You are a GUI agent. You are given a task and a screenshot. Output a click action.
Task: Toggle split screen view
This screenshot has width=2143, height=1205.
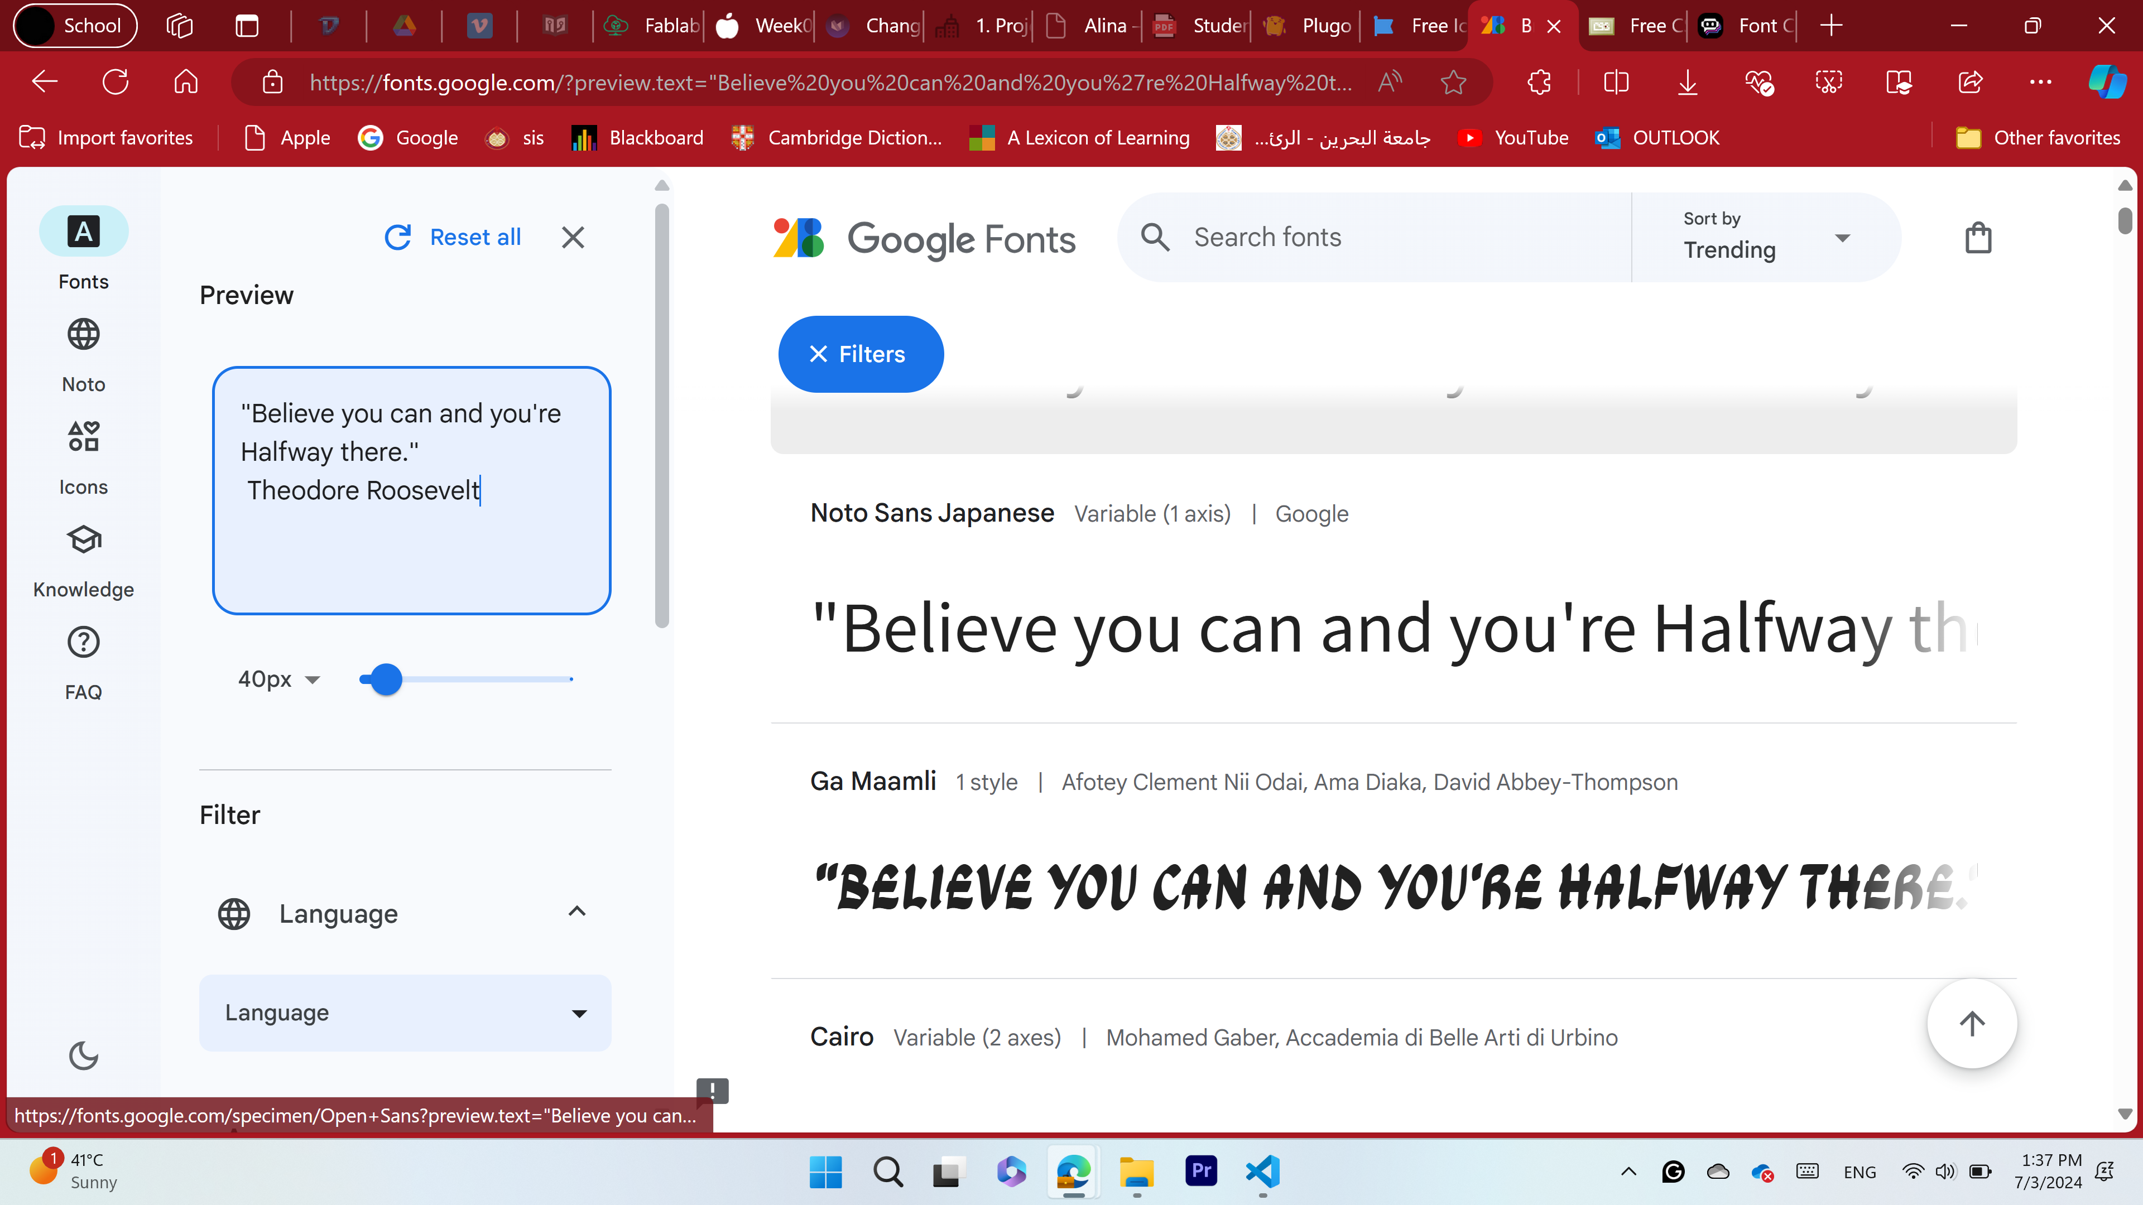[x=1616, y=81]
